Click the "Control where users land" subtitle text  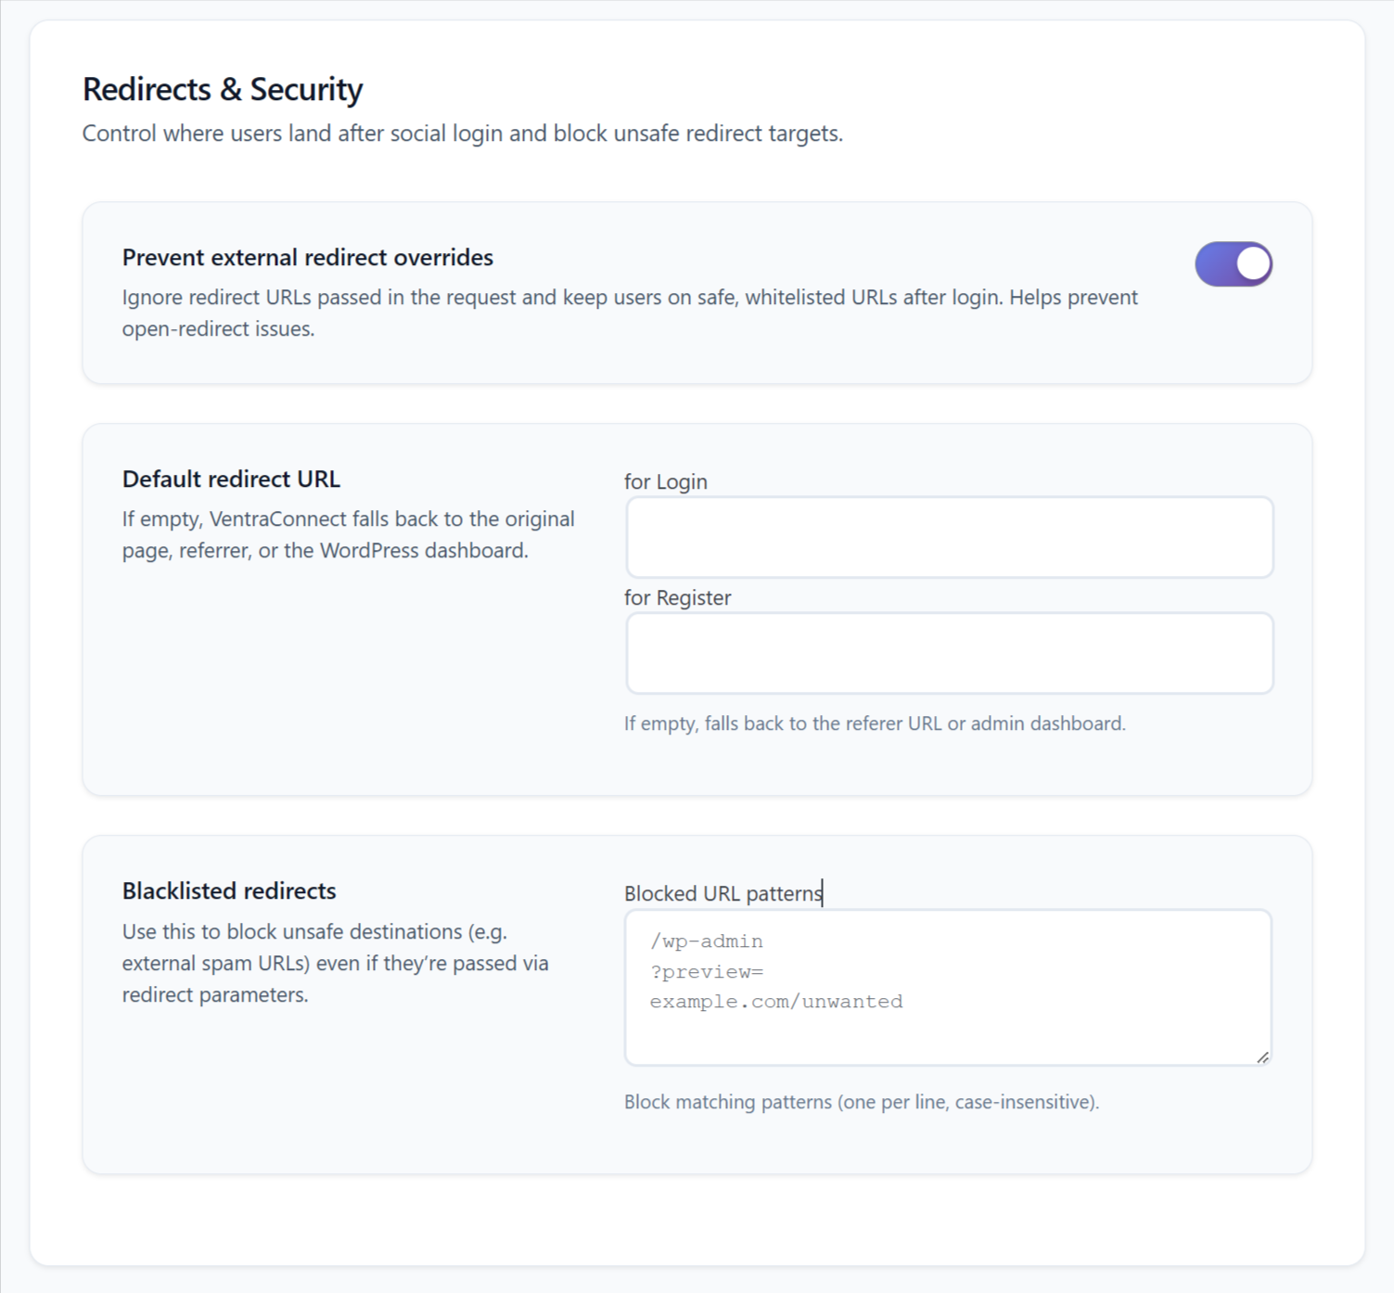462,134
